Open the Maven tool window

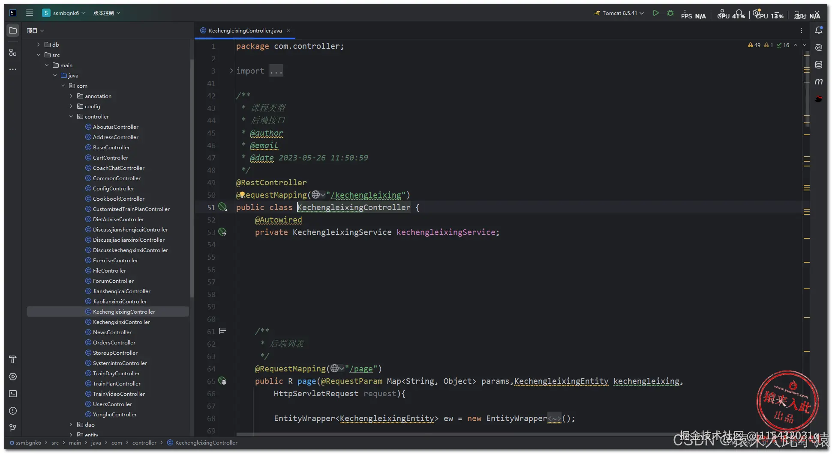[819, 82]
